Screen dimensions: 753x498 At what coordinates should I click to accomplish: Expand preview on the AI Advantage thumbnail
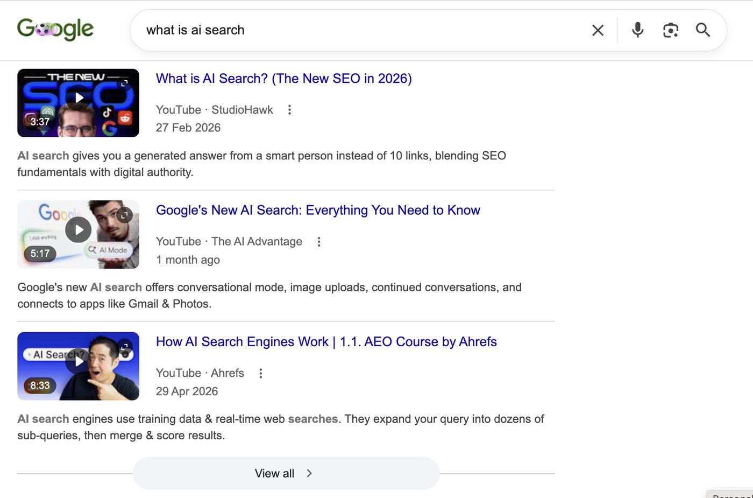pyautogui.click(x=125, y=215)
